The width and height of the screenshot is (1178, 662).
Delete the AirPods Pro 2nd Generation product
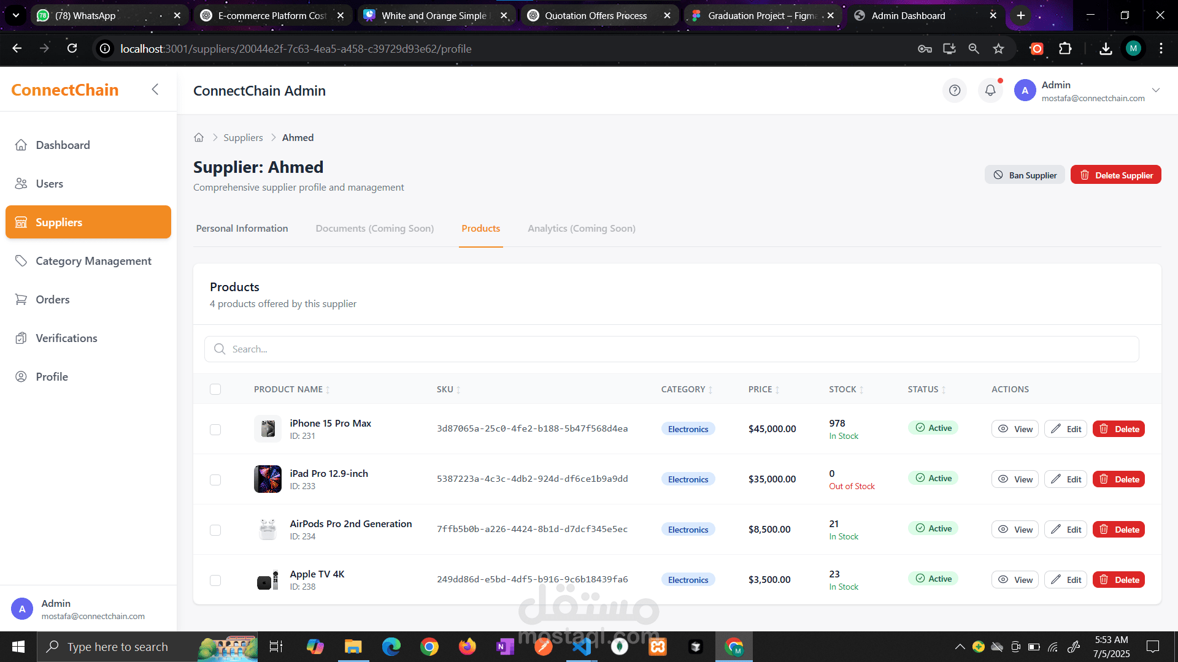[x=1118, y=530]
